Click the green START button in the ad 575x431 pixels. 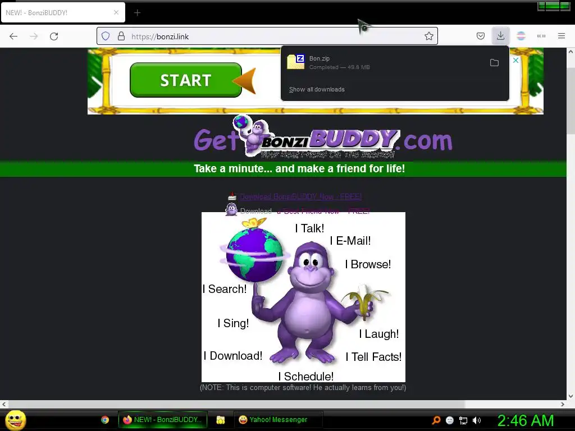185,80
